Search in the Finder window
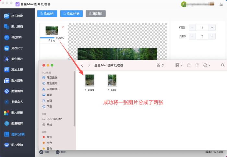This screenshot has height=157, width=227. tap(223, 65)
